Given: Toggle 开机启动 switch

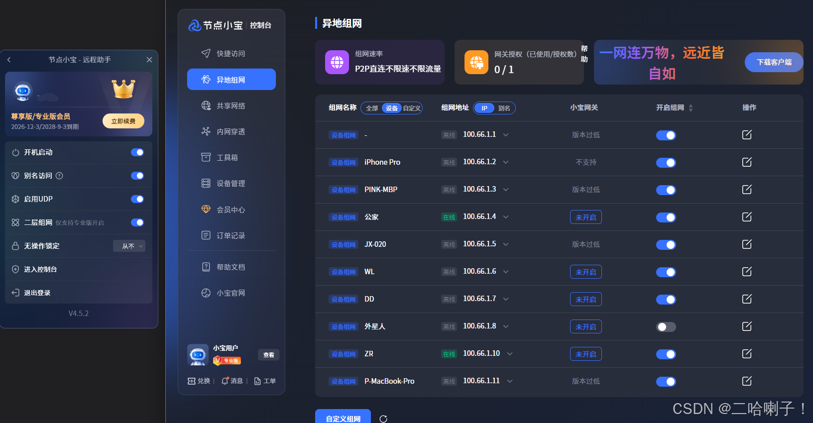Looking at the screenshot, I should (137, 152).
